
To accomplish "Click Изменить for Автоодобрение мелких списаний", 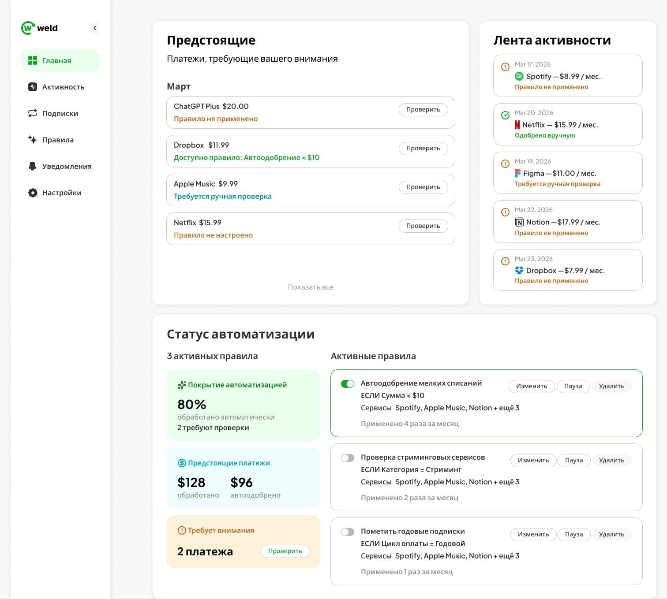I will tap(532, 386).
